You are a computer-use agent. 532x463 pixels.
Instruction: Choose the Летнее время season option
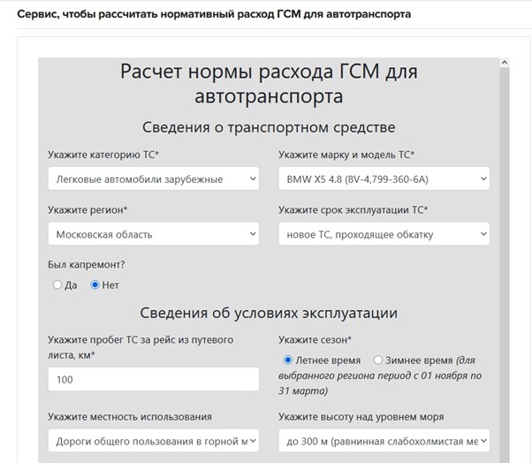[288, 361]
